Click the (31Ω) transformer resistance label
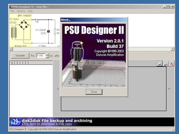Viewport: 179px width, 134px height. click(x=13, y=22)
